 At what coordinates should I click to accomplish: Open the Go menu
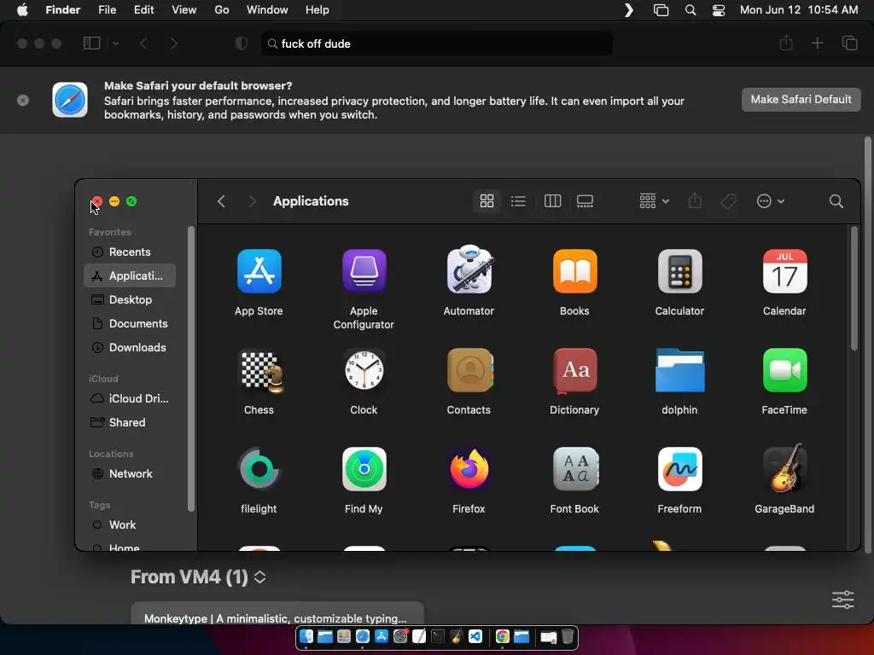point(222,10)
